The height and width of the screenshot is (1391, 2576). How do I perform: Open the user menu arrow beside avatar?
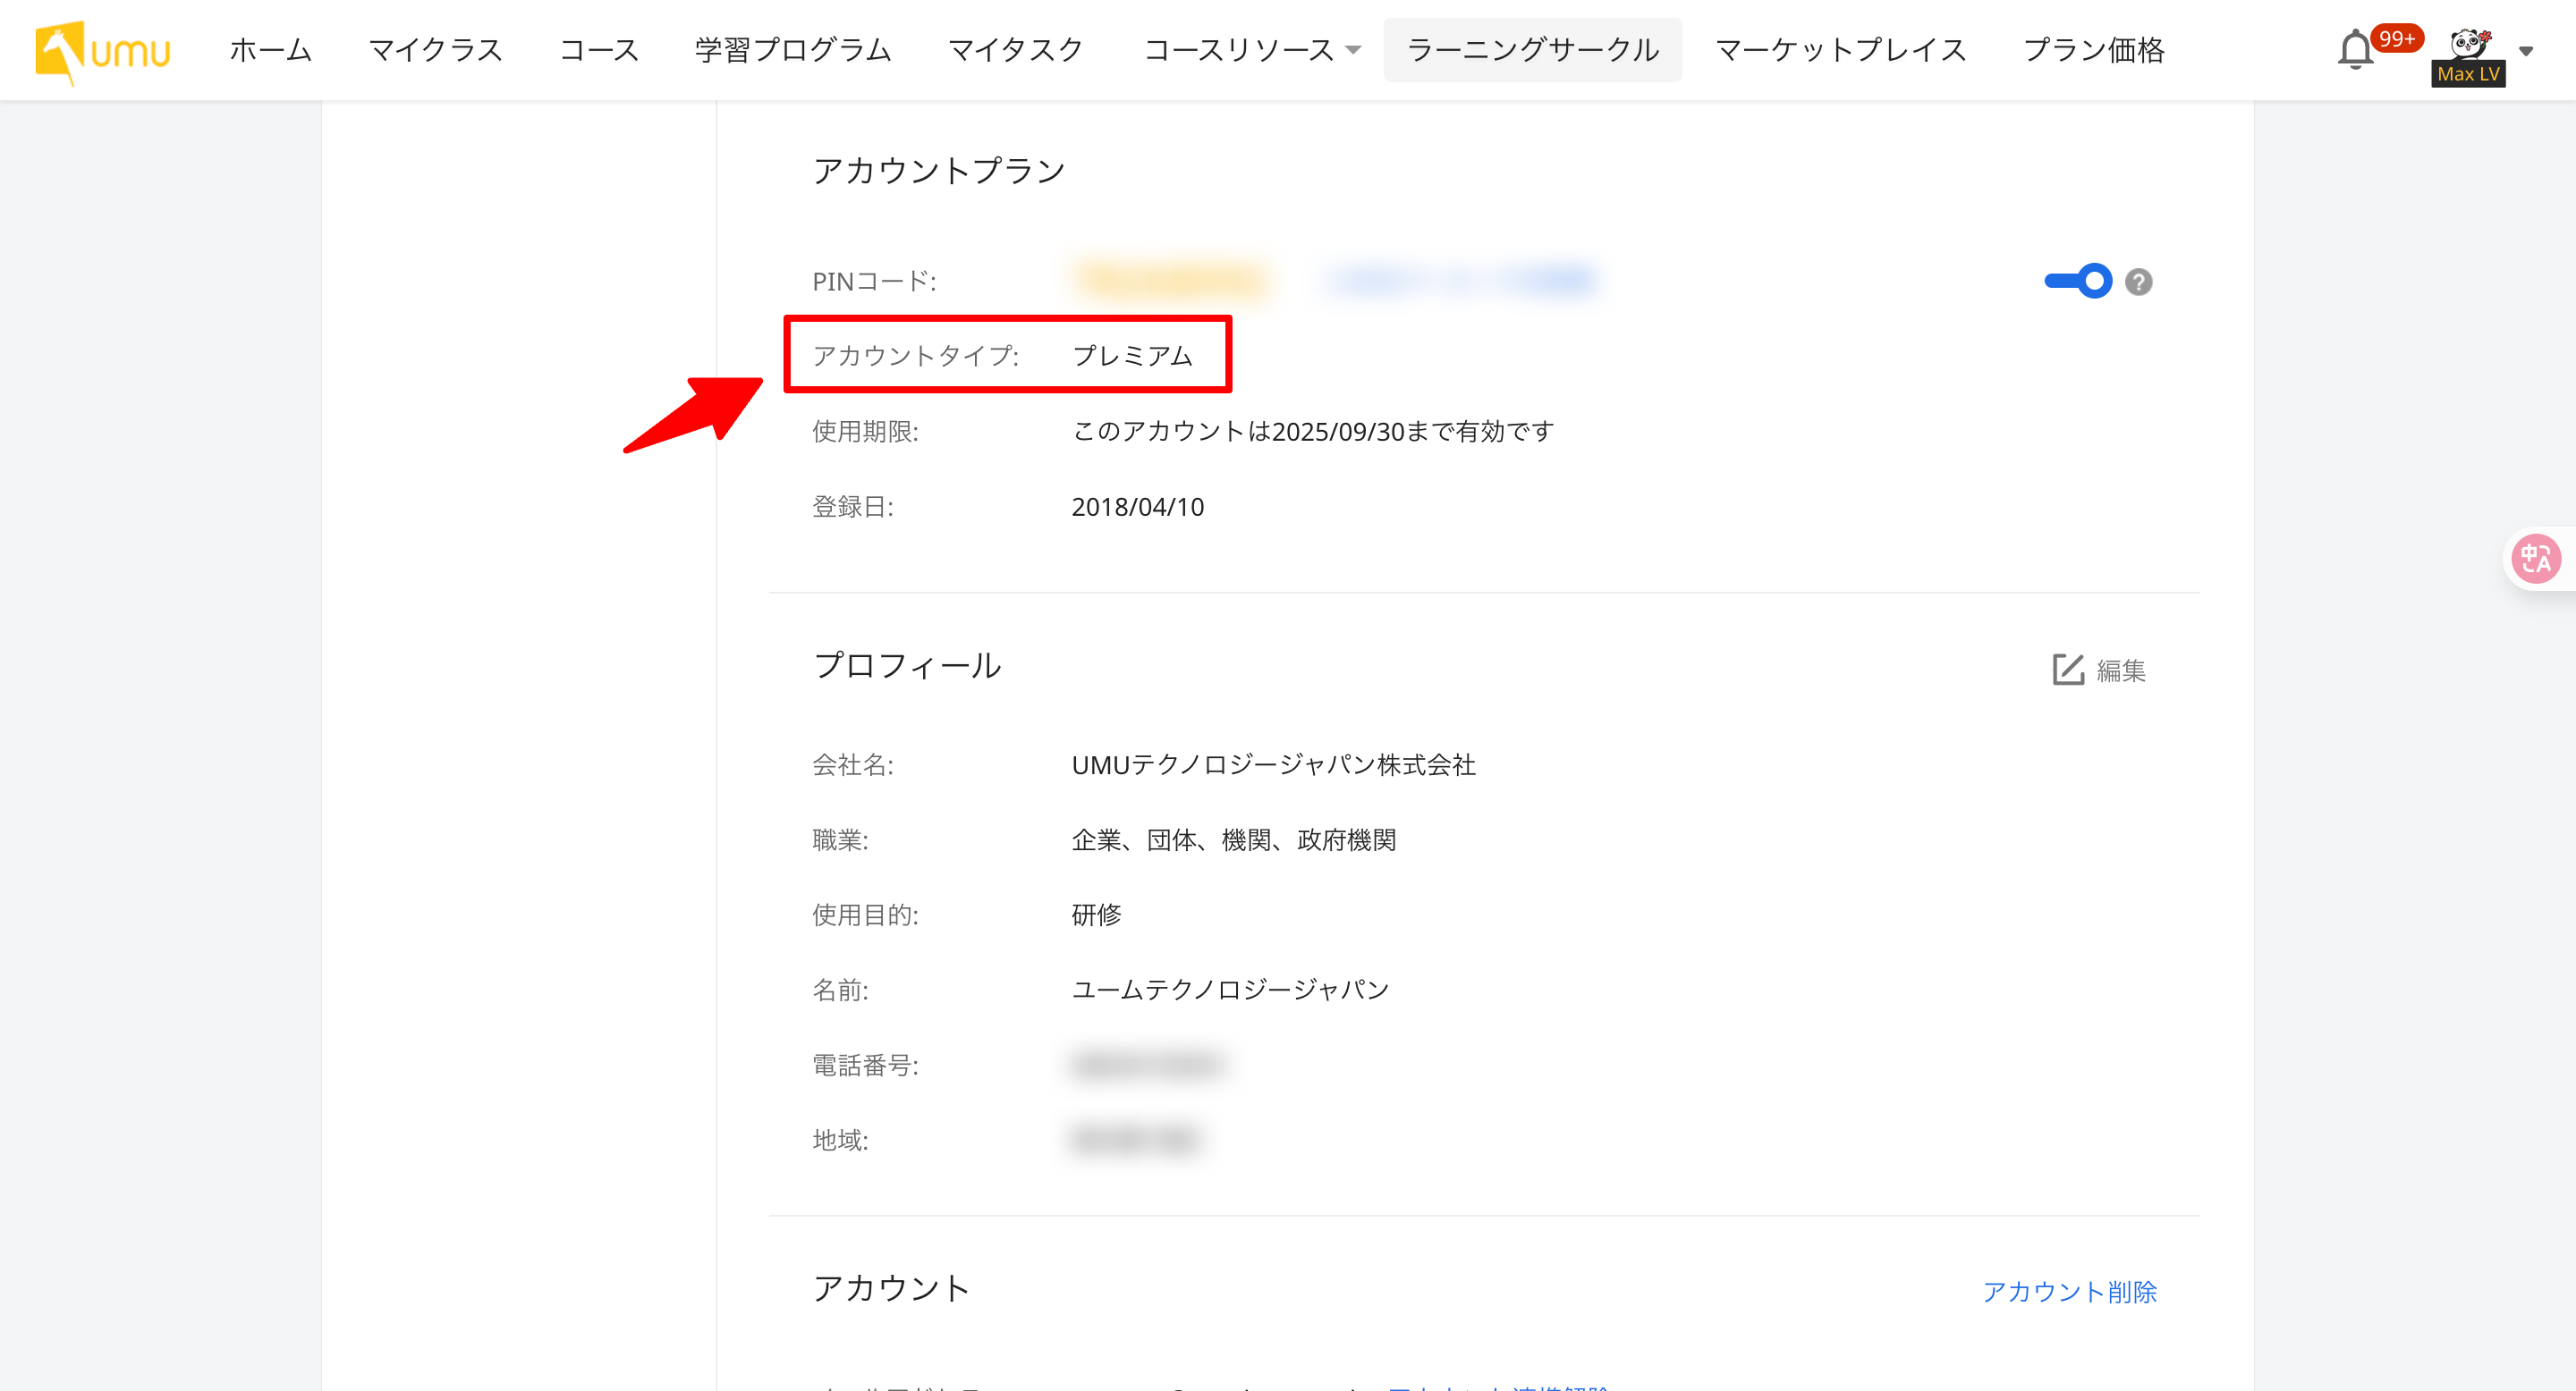pos(2526,51)
